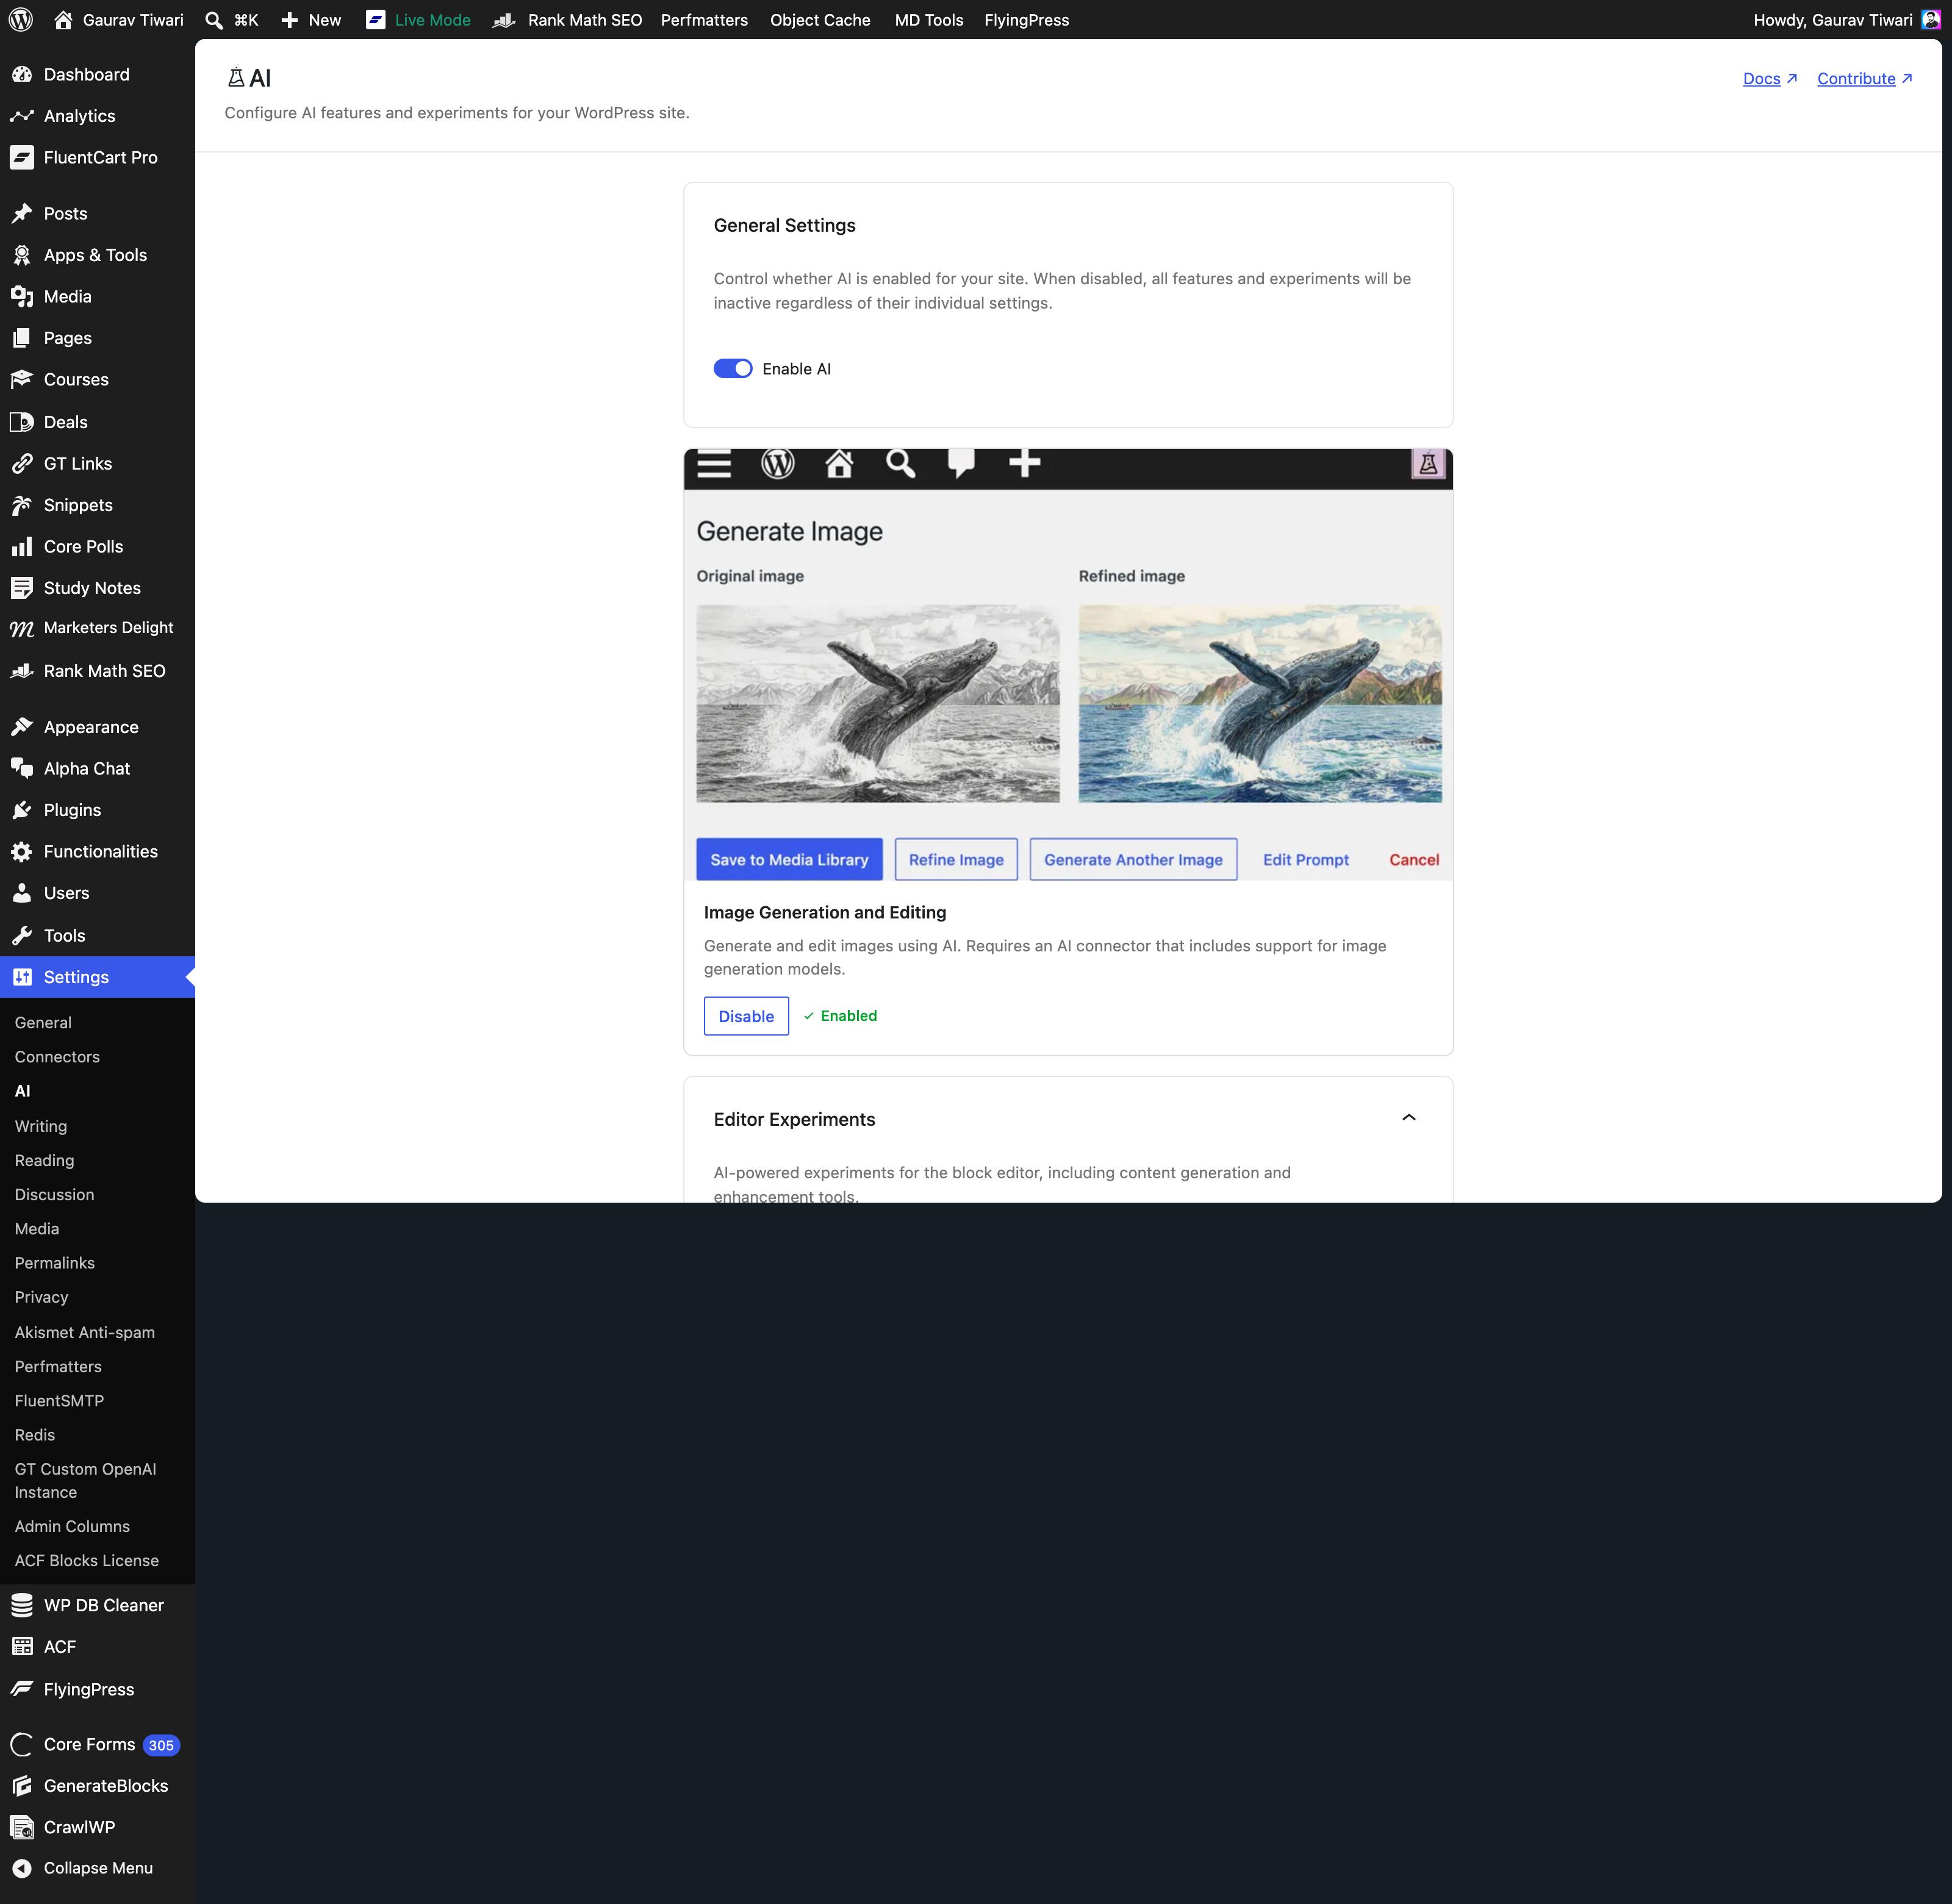Open the WP DB Cleaner icon
The width and height of the screenshot is (1952, 1904).
(x=22, y=1605)
